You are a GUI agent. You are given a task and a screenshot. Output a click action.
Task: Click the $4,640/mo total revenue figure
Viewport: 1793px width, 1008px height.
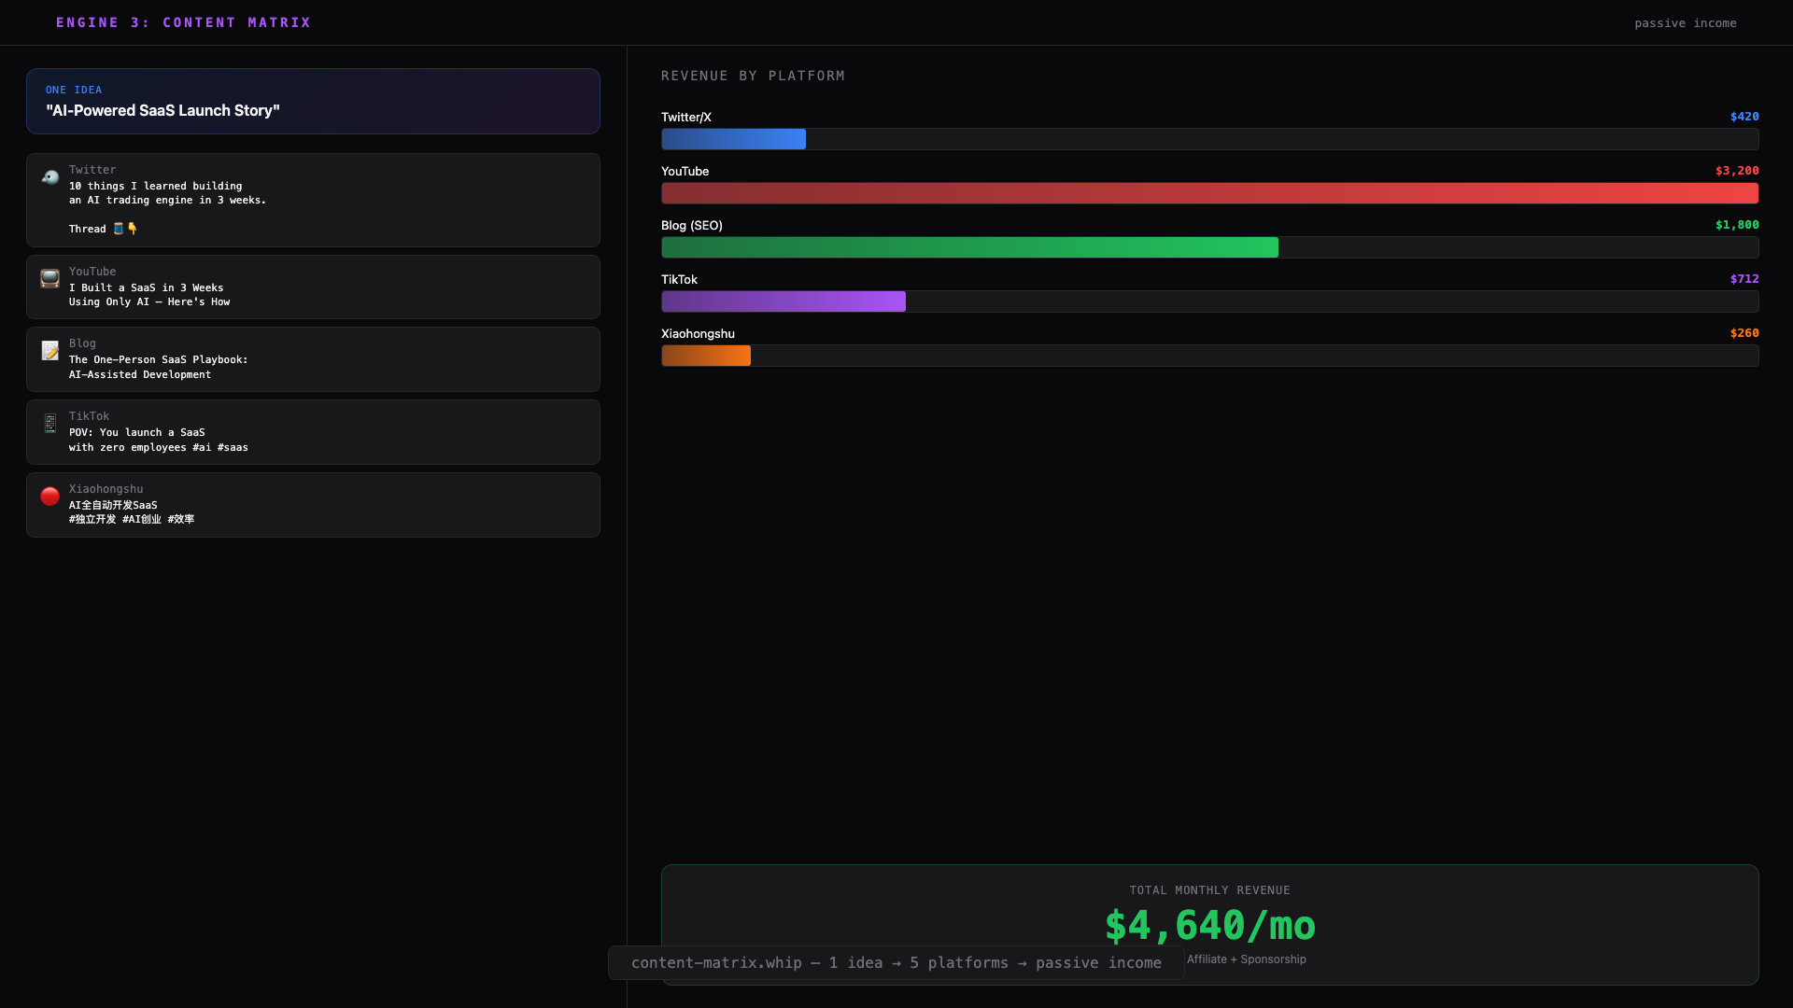pyautogui.click(x=1209, y=925)
